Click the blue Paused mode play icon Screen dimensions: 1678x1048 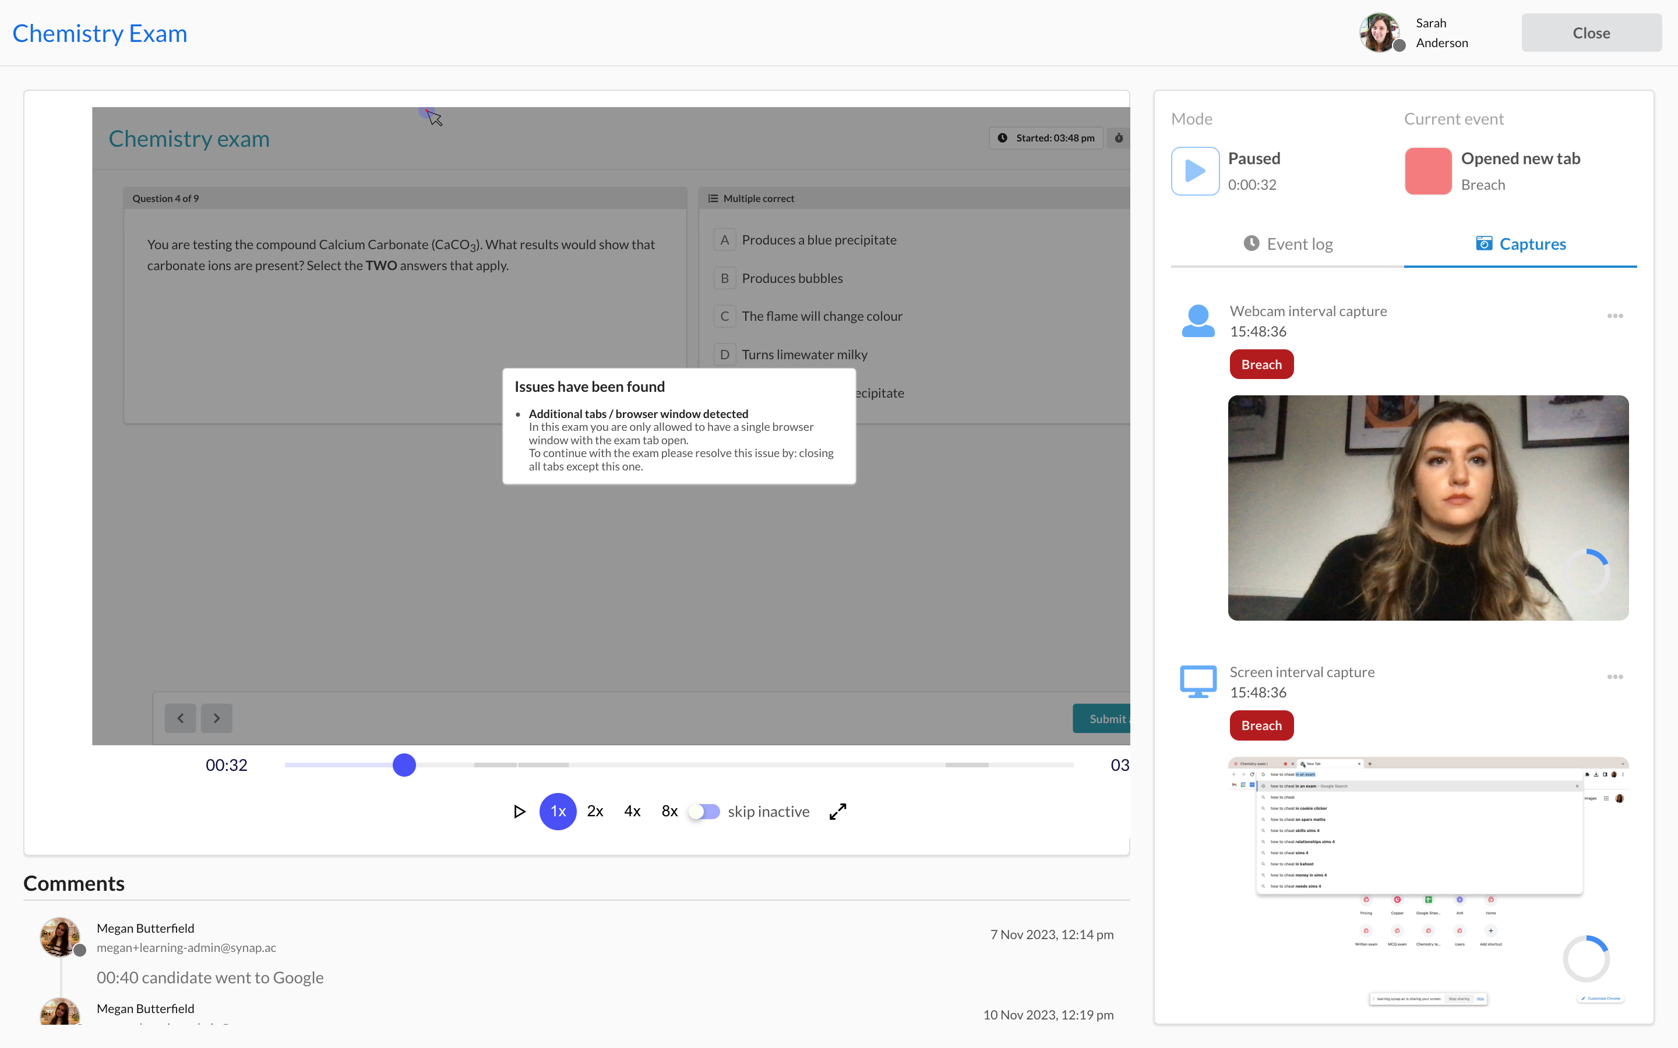(1195, 171)
